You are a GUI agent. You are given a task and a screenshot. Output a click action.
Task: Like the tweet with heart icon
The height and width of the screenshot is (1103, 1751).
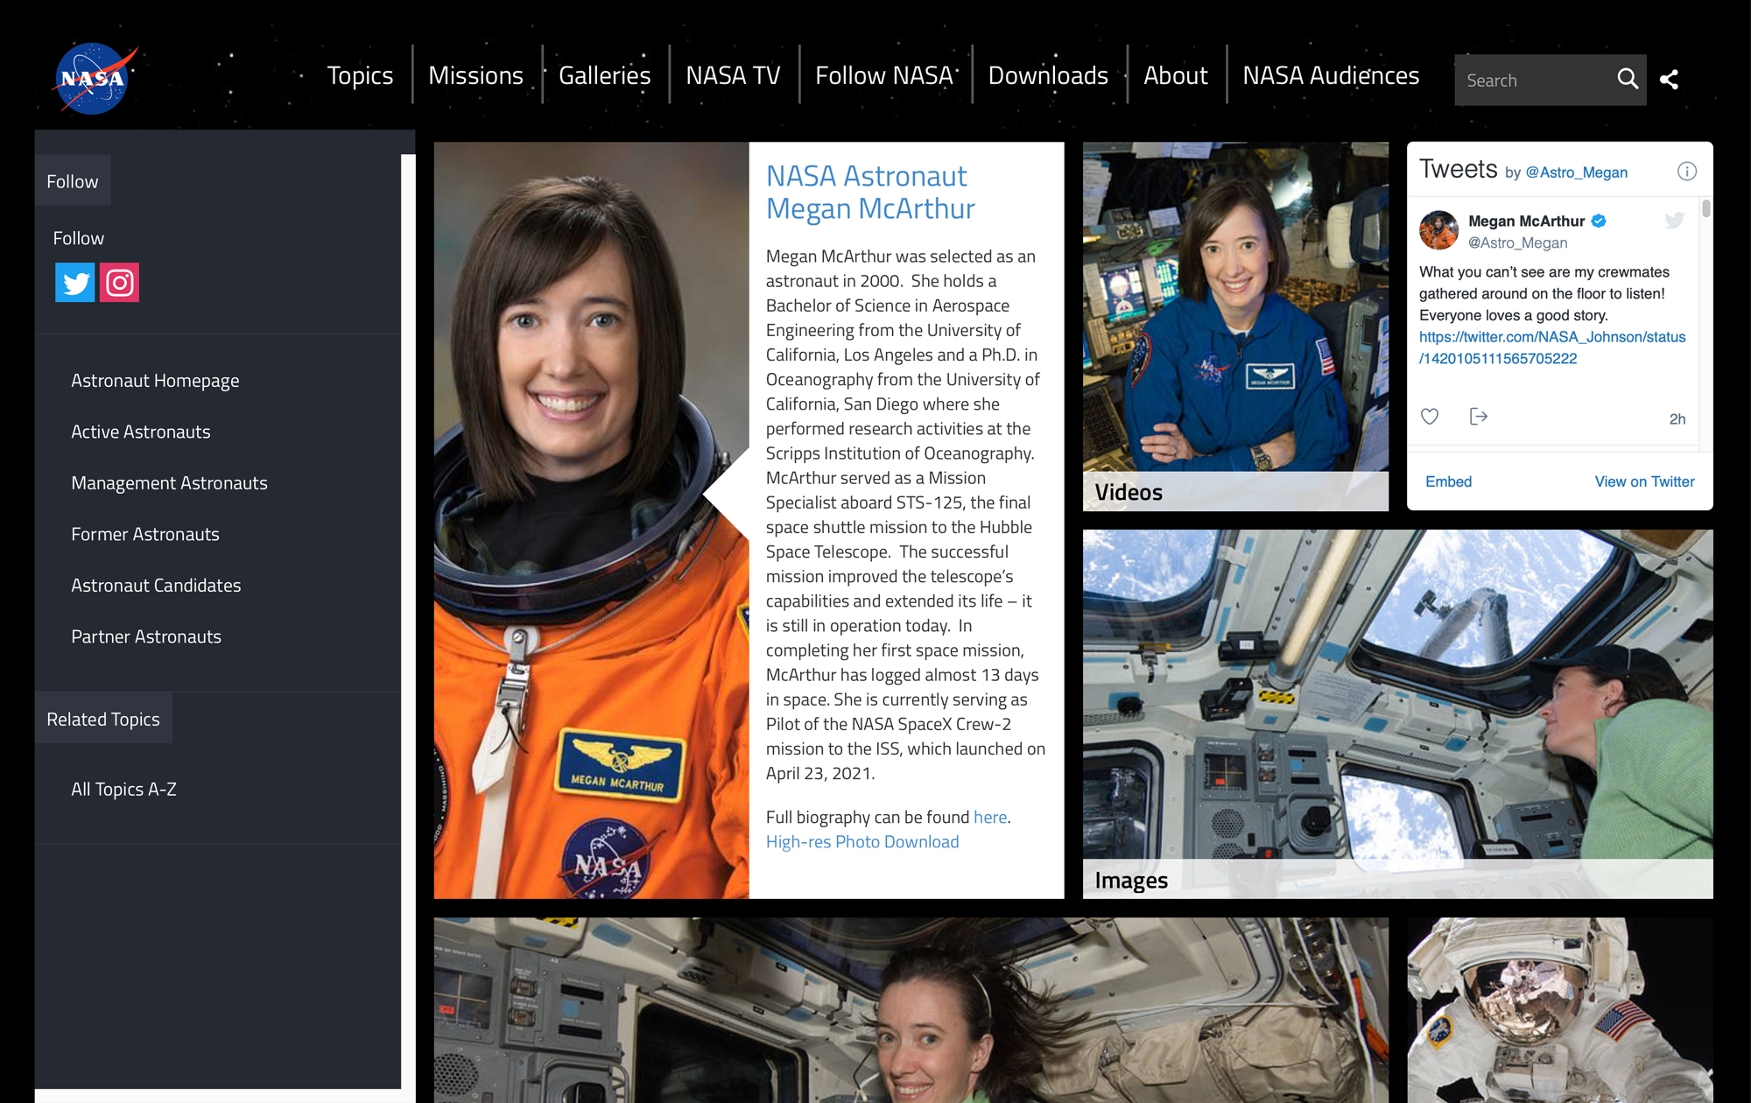point(1430,417)
